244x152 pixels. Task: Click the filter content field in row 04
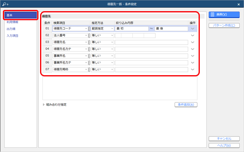[x=152, y=49]
